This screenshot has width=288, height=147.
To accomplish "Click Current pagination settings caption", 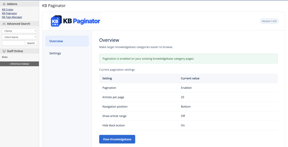I will pos(117,70).
